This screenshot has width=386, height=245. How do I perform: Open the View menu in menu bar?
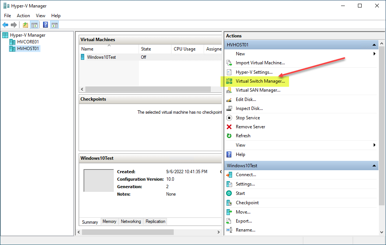click(40, 15)
